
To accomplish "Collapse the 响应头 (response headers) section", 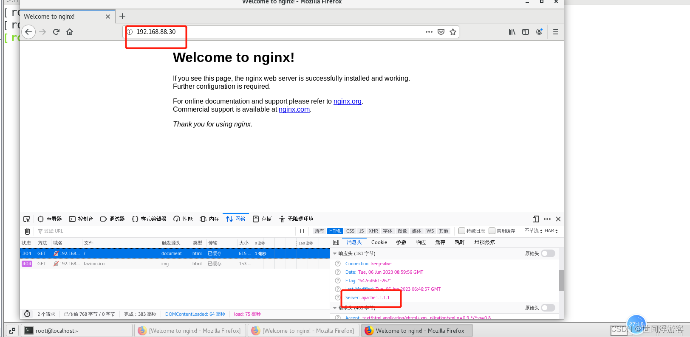I will (335, 253).
